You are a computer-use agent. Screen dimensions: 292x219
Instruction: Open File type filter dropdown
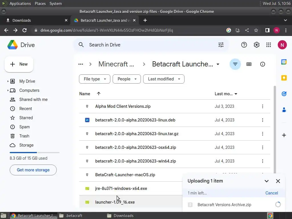95,79
